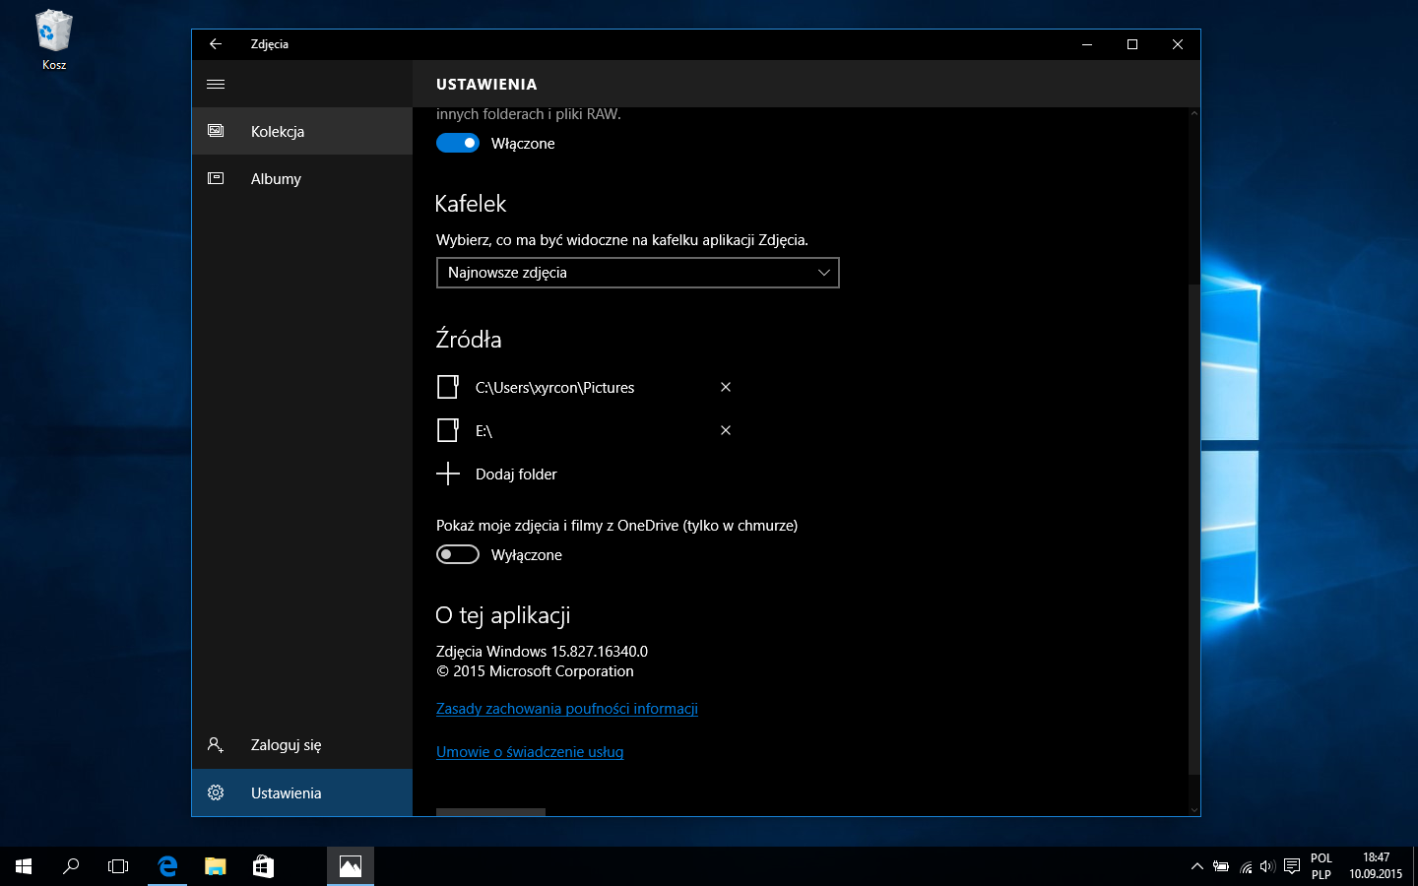This screenshot has height=886, width=1418.
Task: Open the Windows Start menu
Action: 24,866
